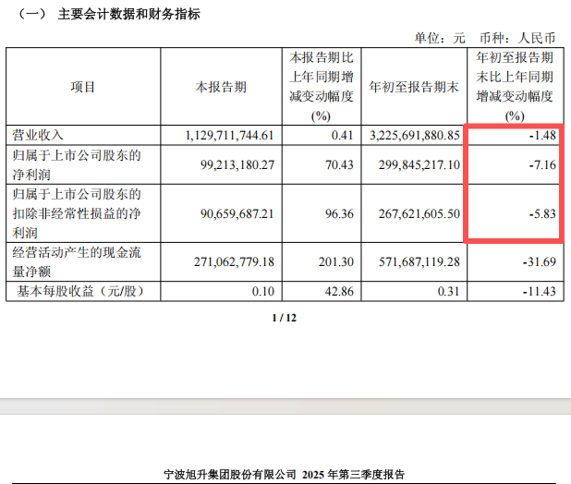Click the page number 1 / 12
This screenshot has height=484, width=571.
(285, 319)
